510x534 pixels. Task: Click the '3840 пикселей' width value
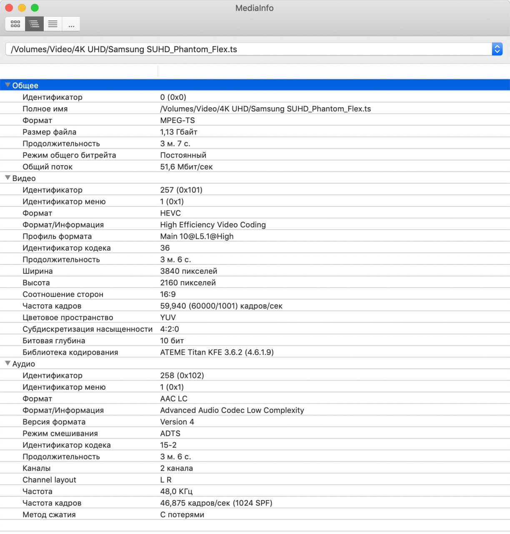189,271
